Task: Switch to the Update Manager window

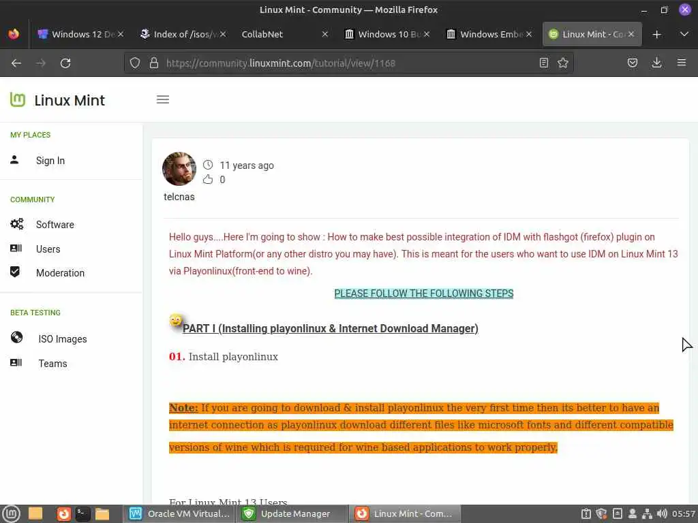Action: point(292,513)
